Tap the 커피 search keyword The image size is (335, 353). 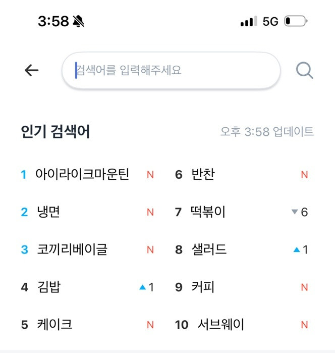203,287
